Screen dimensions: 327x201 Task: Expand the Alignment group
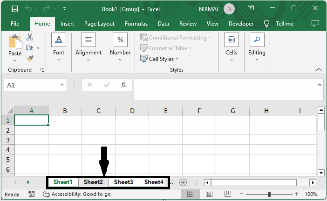(x=89, y=47)
